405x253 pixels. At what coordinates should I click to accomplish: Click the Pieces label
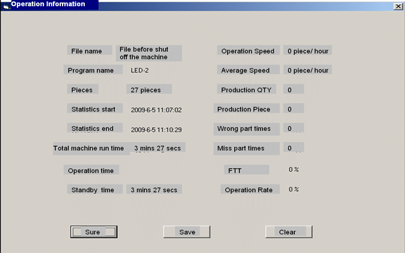click(82, 89)
